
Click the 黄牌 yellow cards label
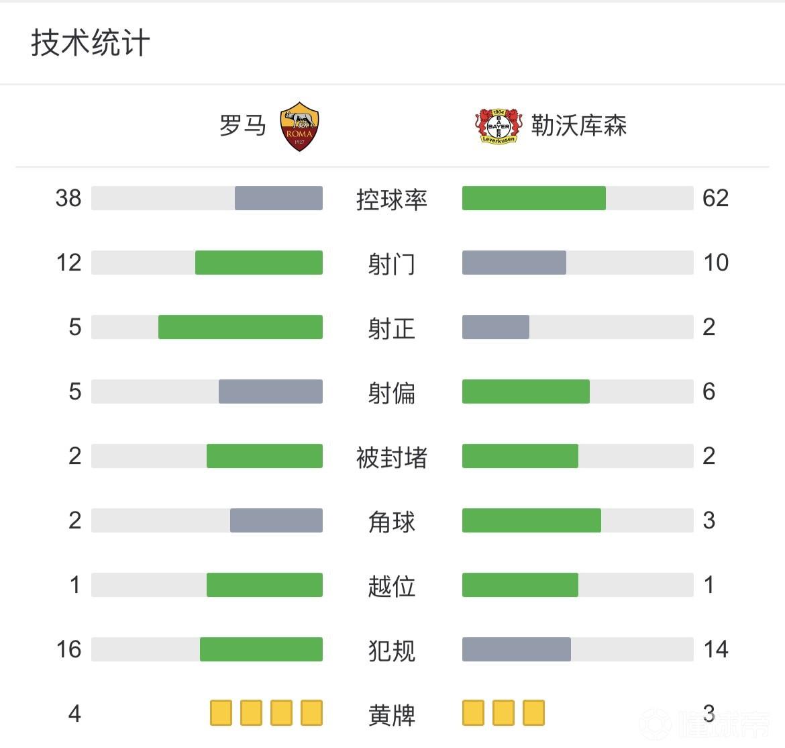click(x=392, y=715)
